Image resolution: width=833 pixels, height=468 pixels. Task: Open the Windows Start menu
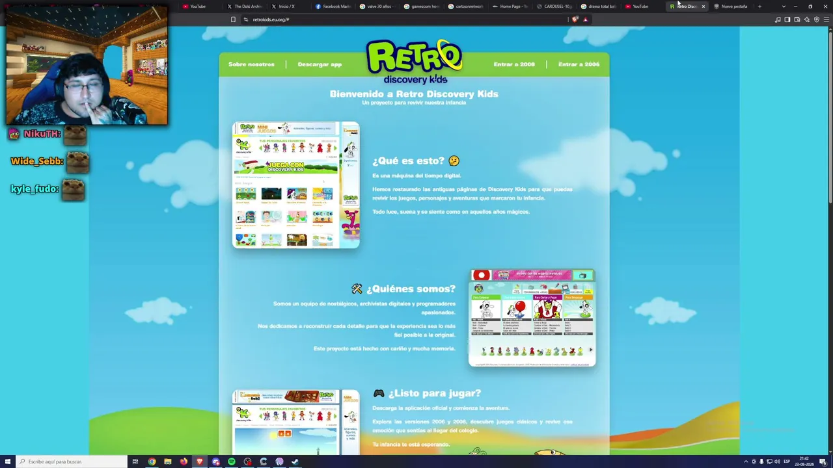(8, 461)
